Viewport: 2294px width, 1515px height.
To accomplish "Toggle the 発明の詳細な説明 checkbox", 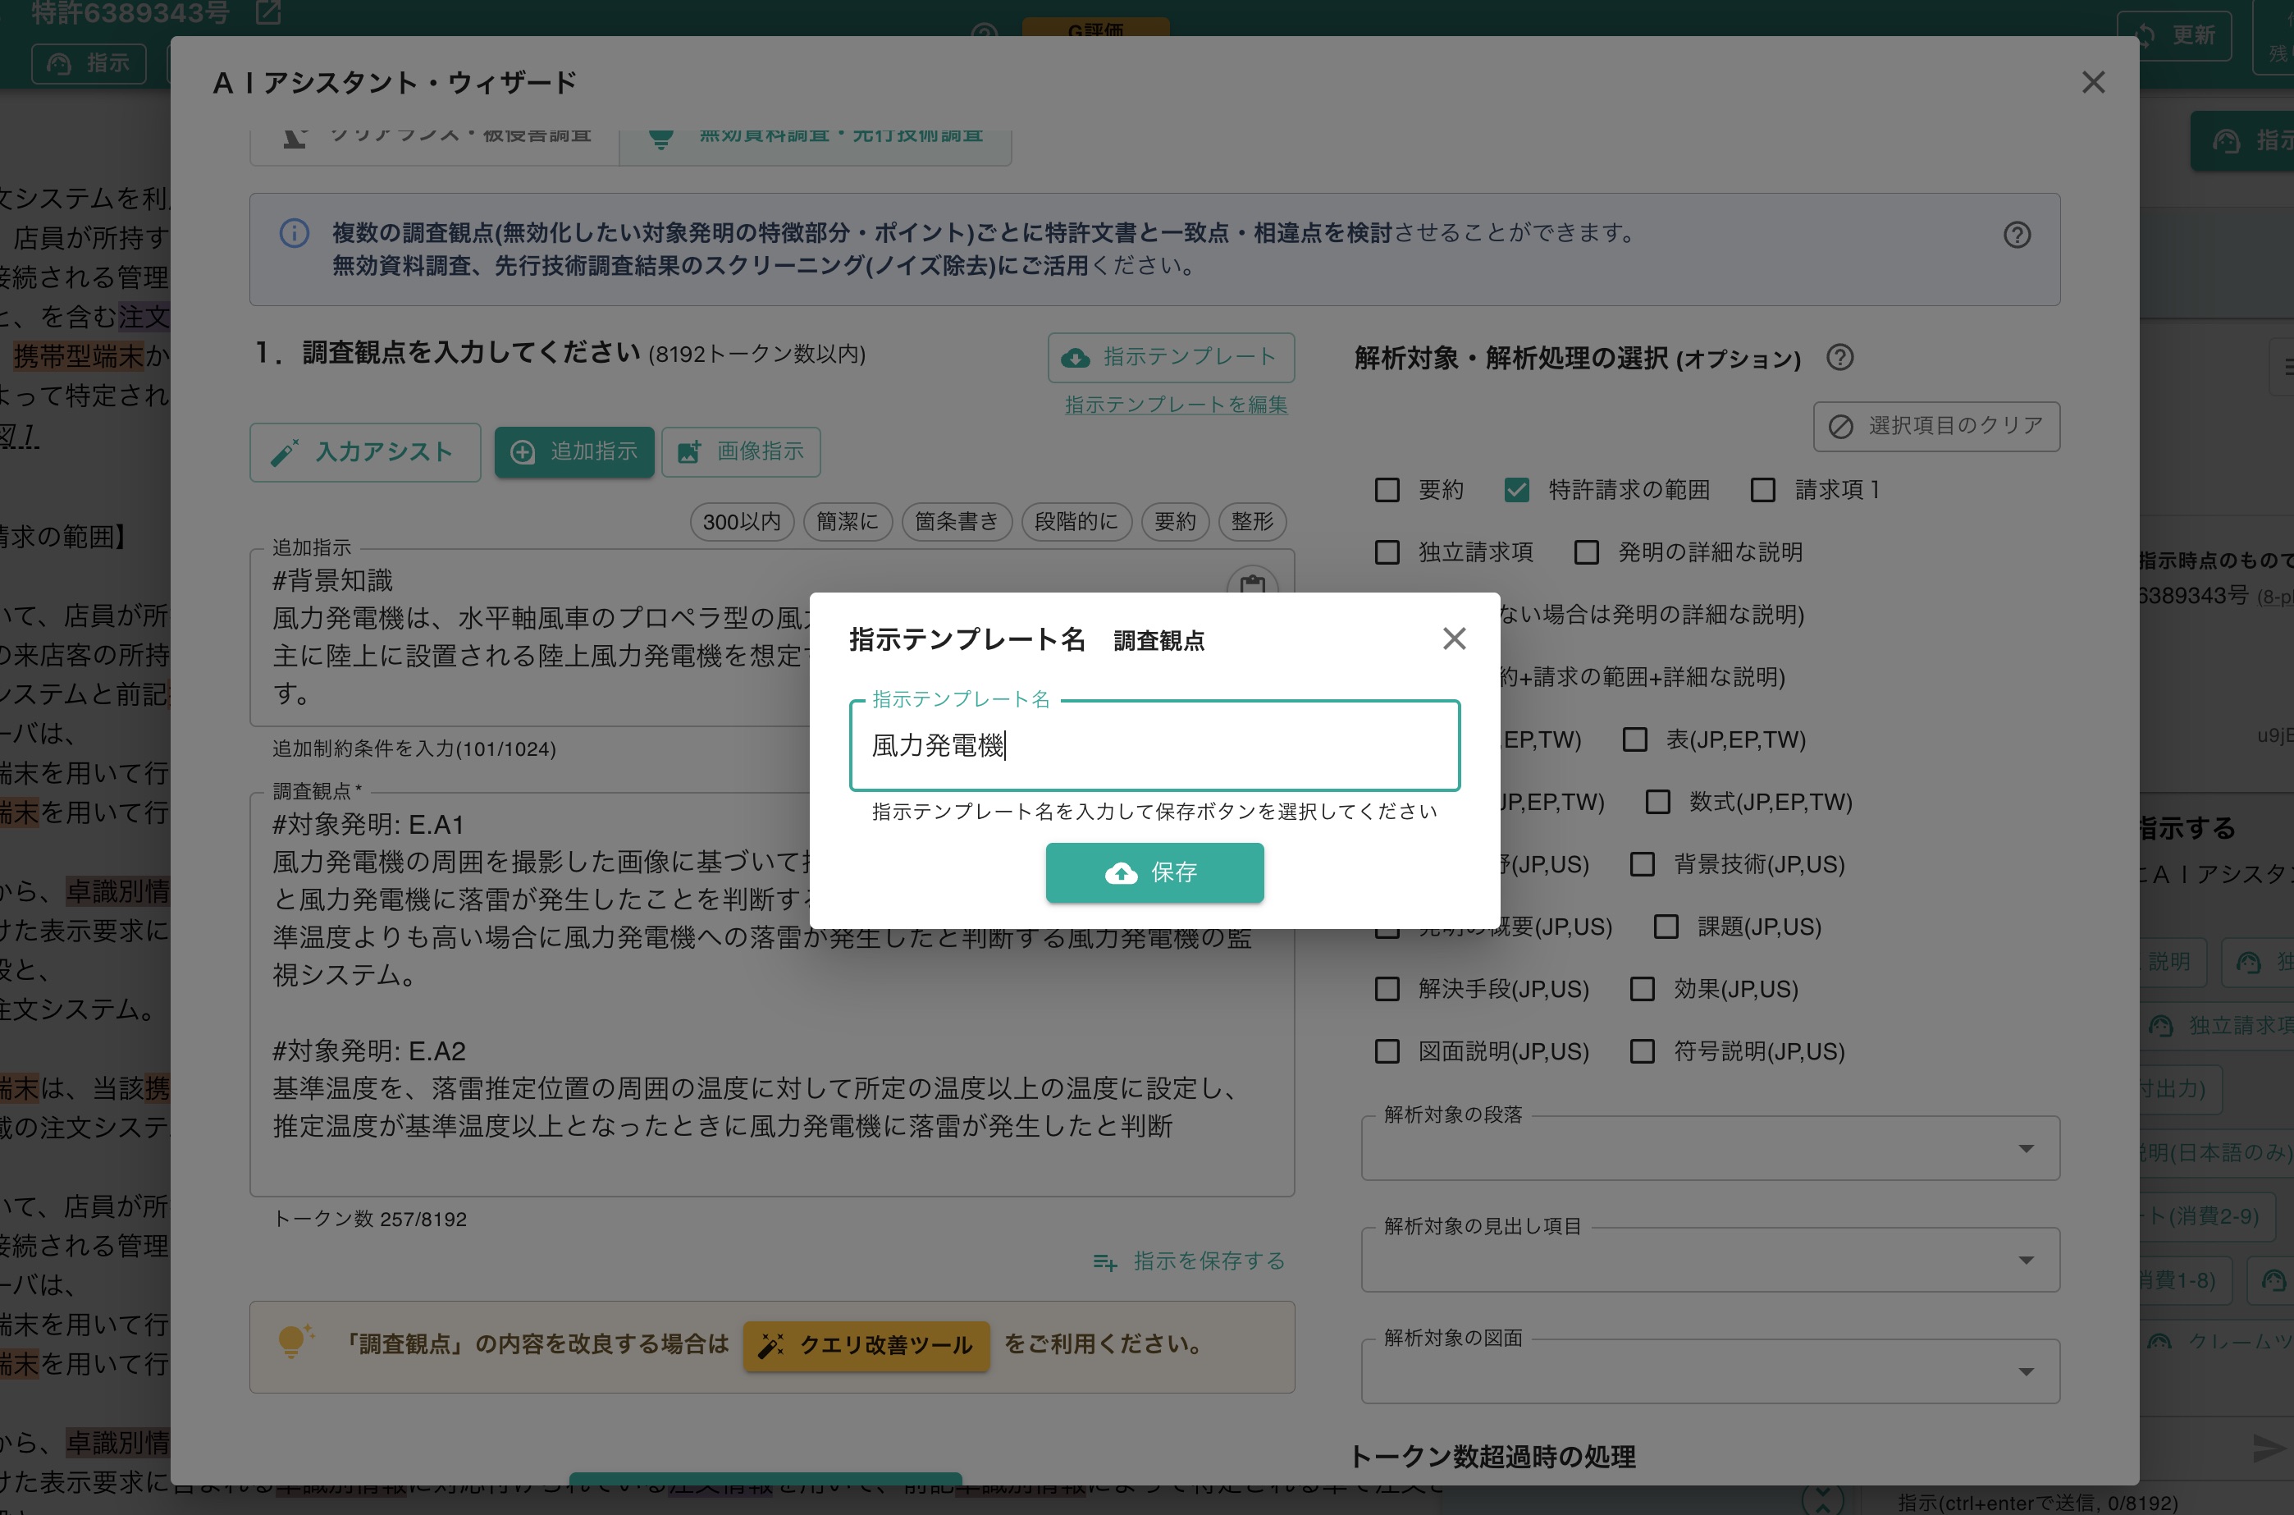I will click(1586, 552).
